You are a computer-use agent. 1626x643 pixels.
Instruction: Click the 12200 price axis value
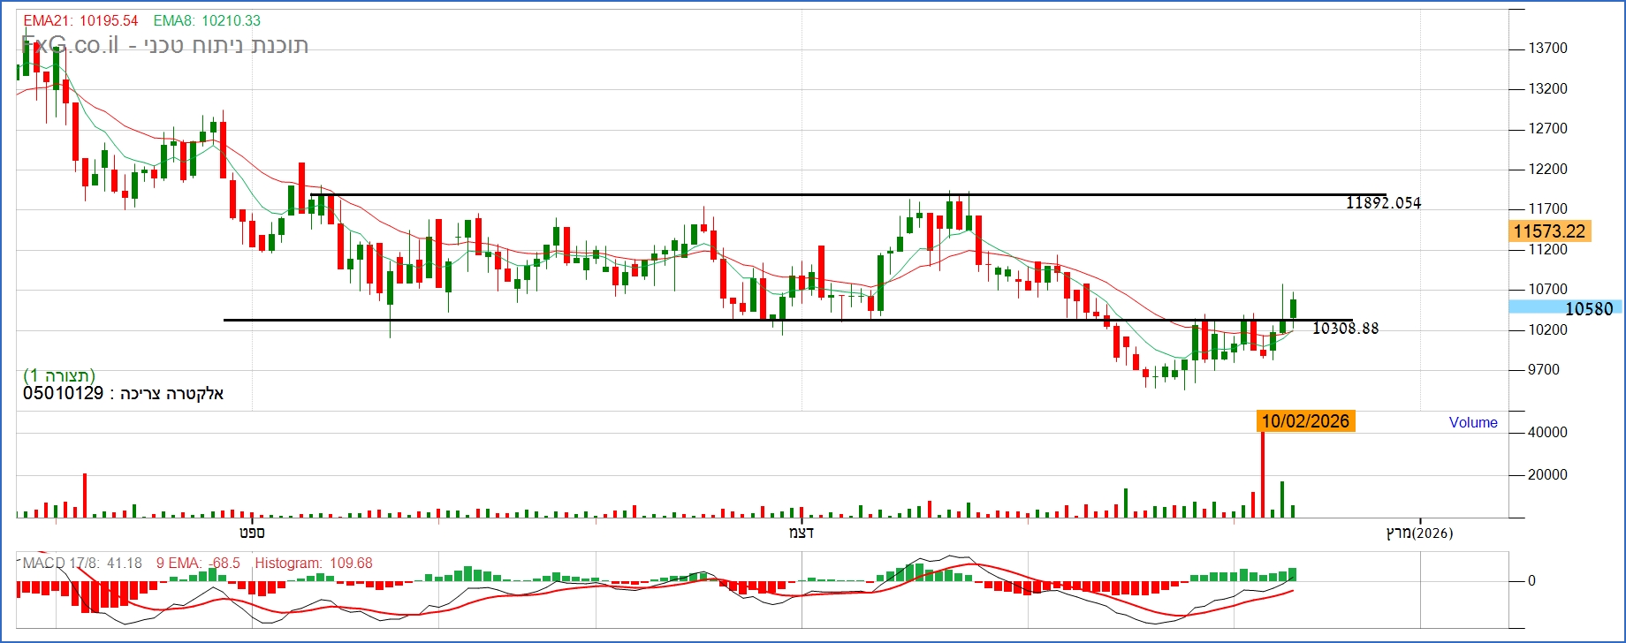[1548, 169]
